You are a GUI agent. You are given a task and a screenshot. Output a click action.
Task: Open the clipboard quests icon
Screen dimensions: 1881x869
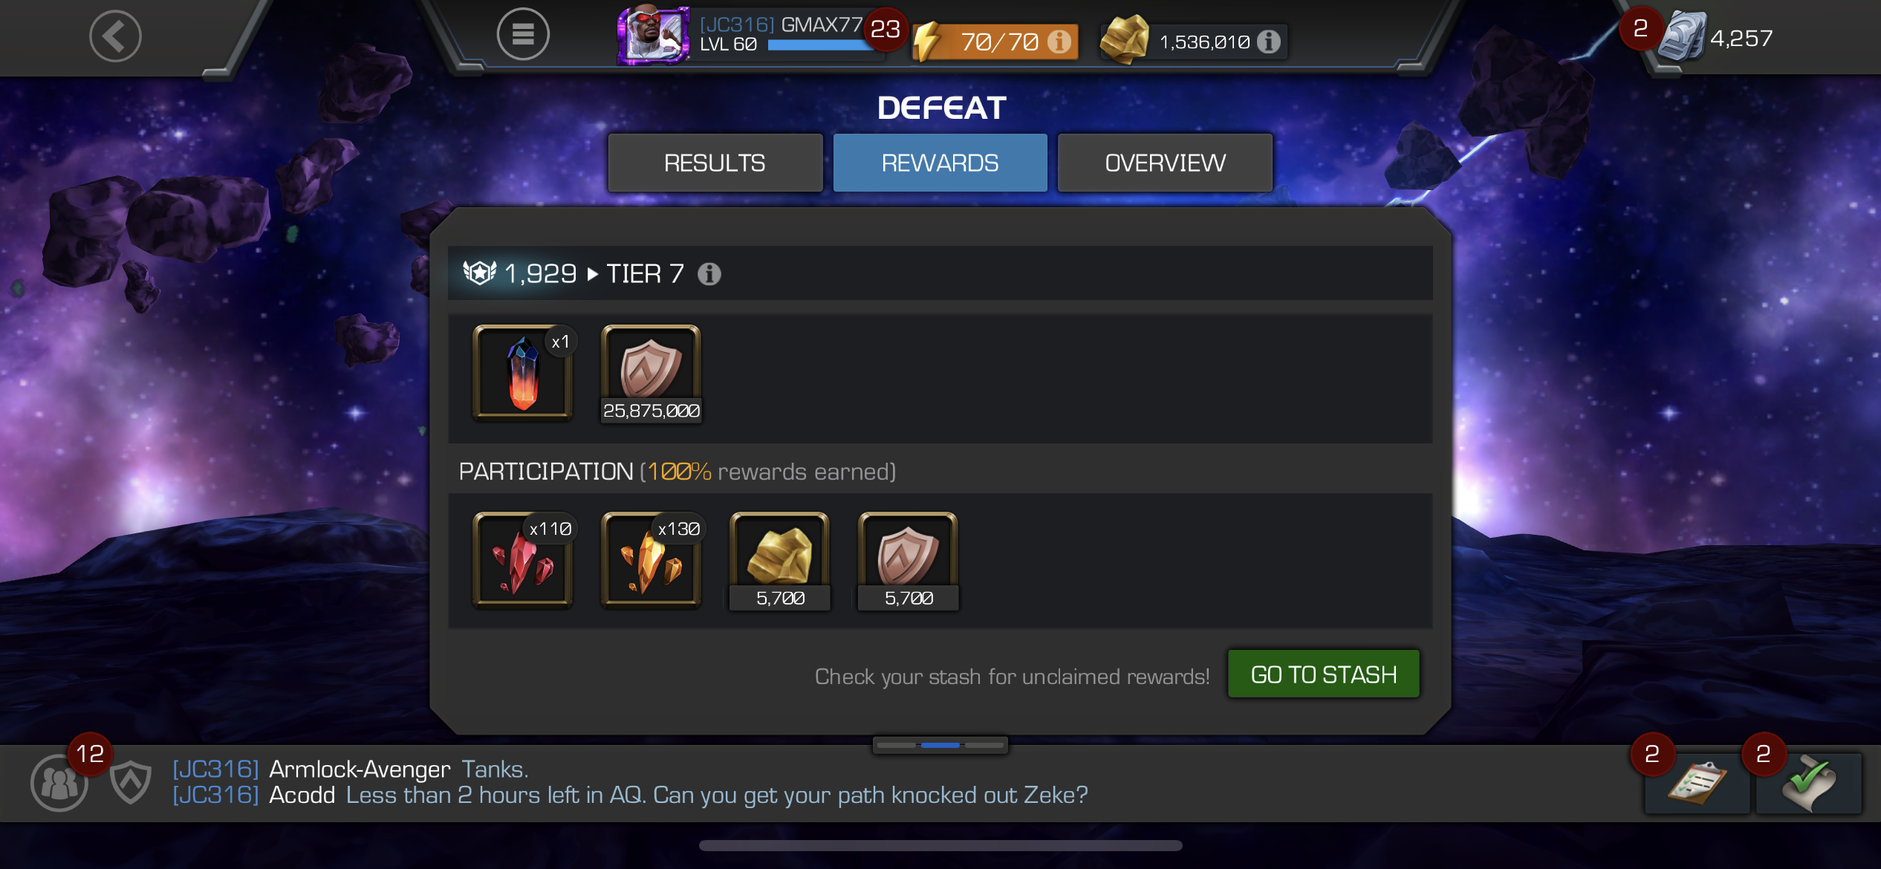tap(1697, 784)
